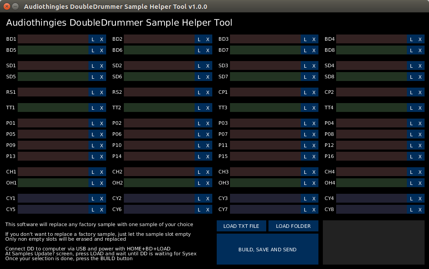
Task: Click the LOAD FOLDER button
Action: pyautogui.click(x=293, y=226)
